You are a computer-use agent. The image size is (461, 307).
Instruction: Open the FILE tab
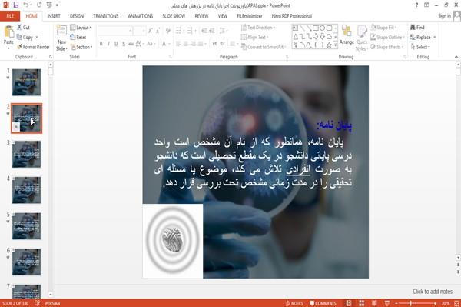(x=10, y=16)
